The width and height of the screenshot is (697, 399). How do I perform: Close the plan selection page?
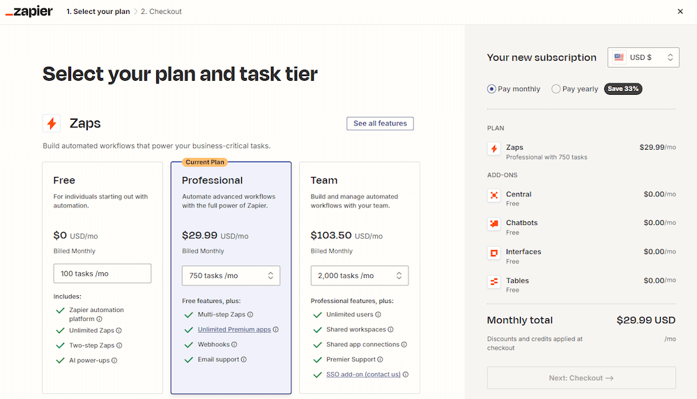pyautogui.click(x=680, y=12)
